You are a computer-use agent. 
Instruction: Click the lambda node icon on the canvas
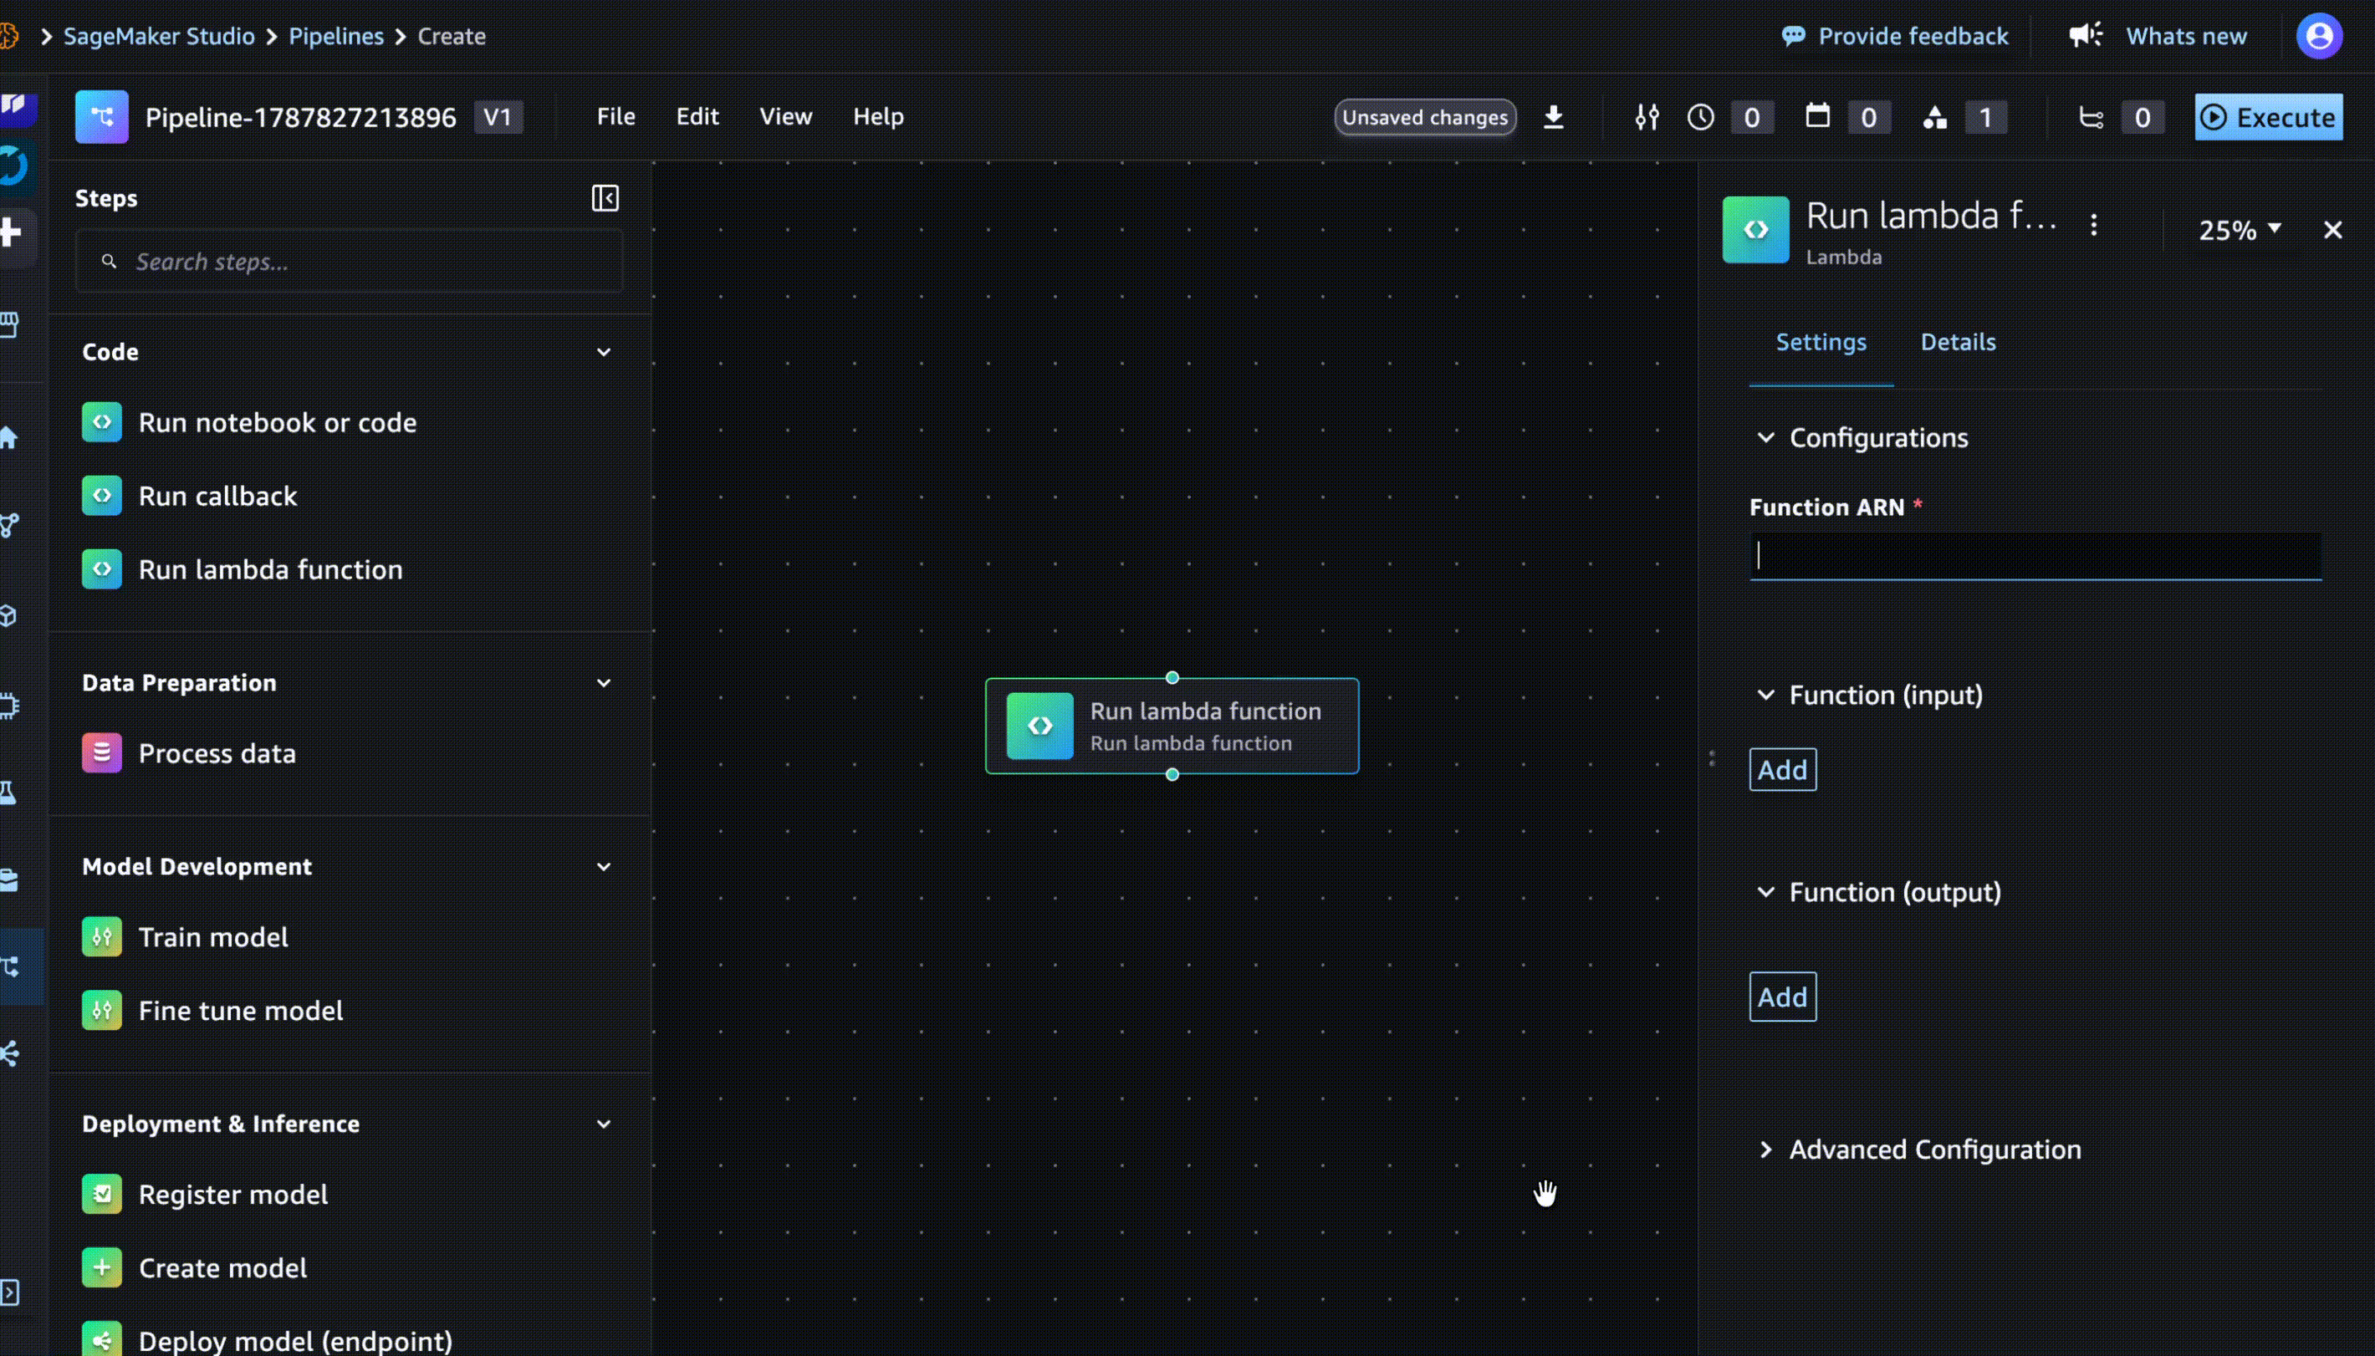tap(1039, 726)
